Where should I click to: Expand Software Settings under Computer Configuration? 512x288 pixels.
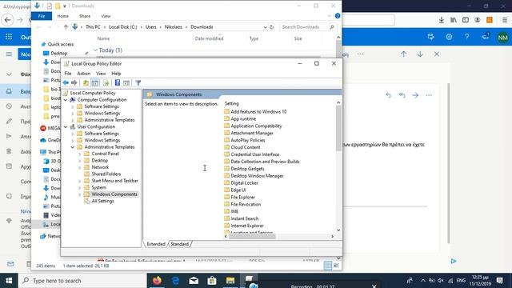(x=73, y=106)
